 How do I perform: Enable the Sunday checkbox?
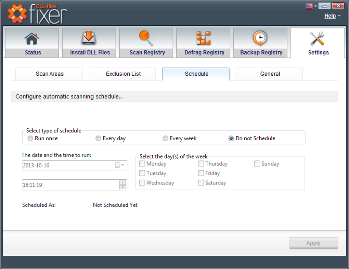(257, 164)
